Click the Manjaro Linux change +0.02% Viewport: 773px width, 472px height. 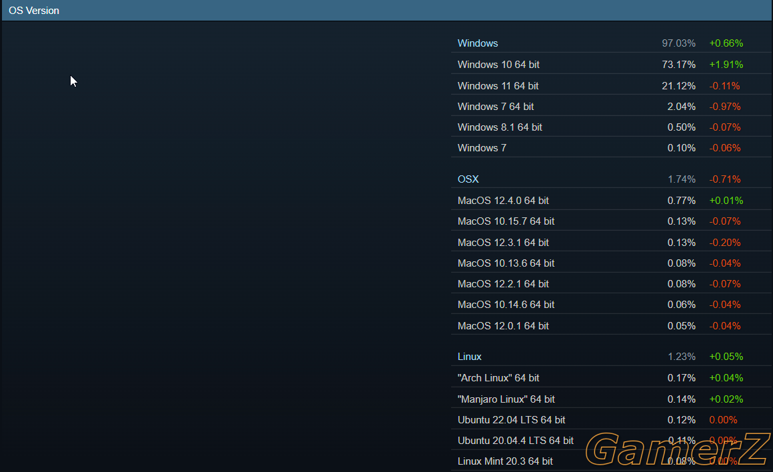pyautogui.click(x=726, y=399)
